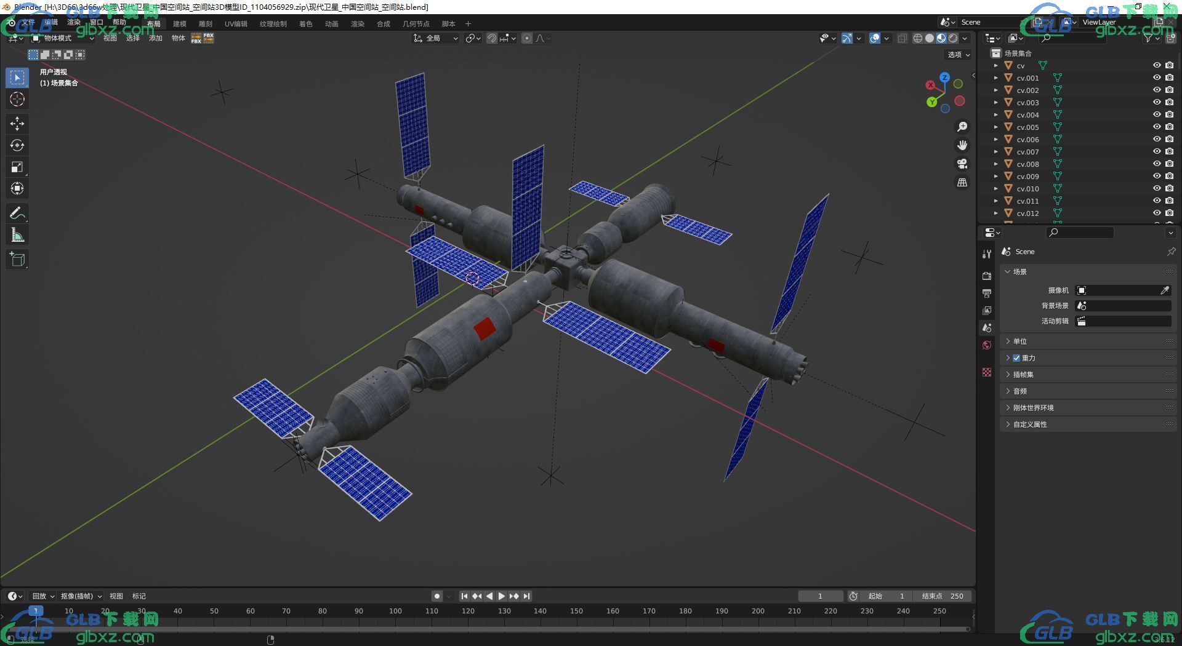Hide cv.001 in viewport via eye icon

click(x=1157, y=78)
